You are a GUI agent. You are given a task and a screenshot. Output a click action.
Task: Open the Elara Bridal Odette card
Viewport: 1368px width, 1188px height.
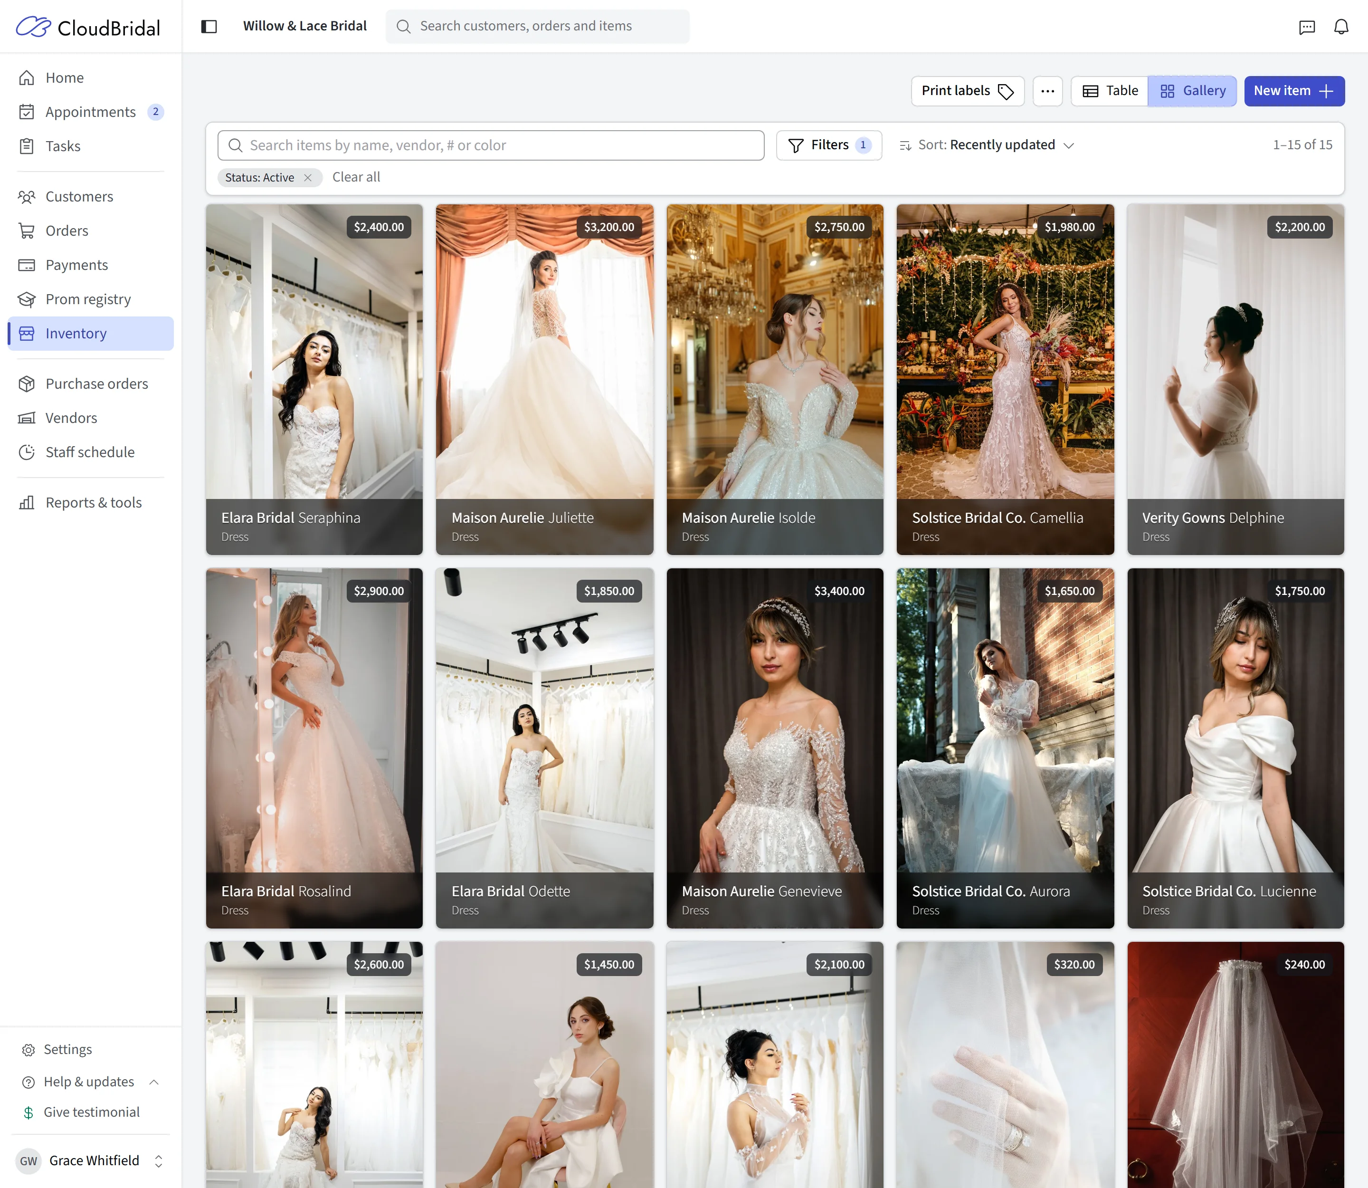(544, 748)
